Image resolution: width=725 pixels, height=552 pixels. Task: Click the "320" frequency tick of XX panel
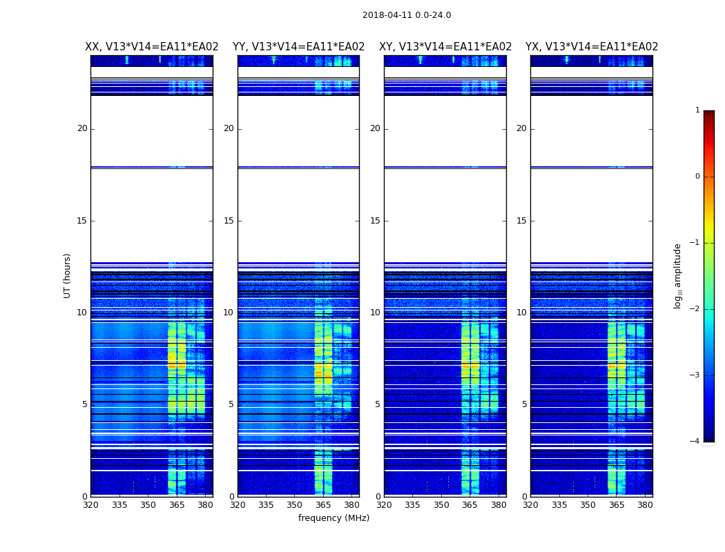(90, 505)
